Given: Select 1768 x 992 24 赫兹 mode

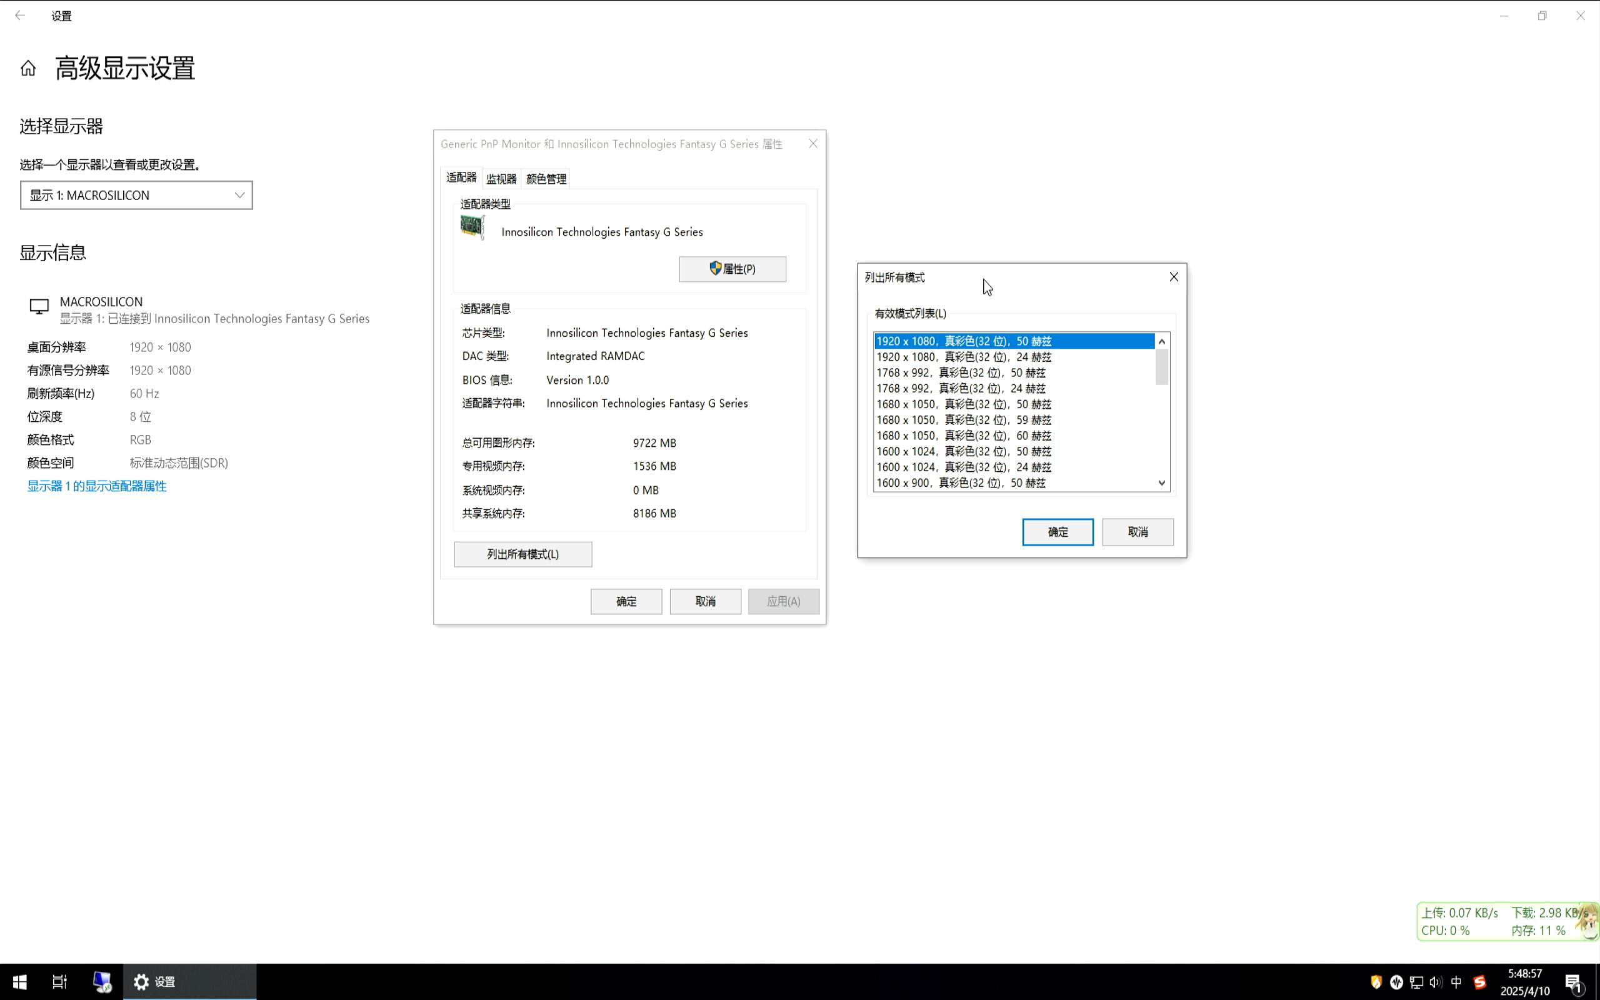Looking at the screenshot, I should (961, 388).
